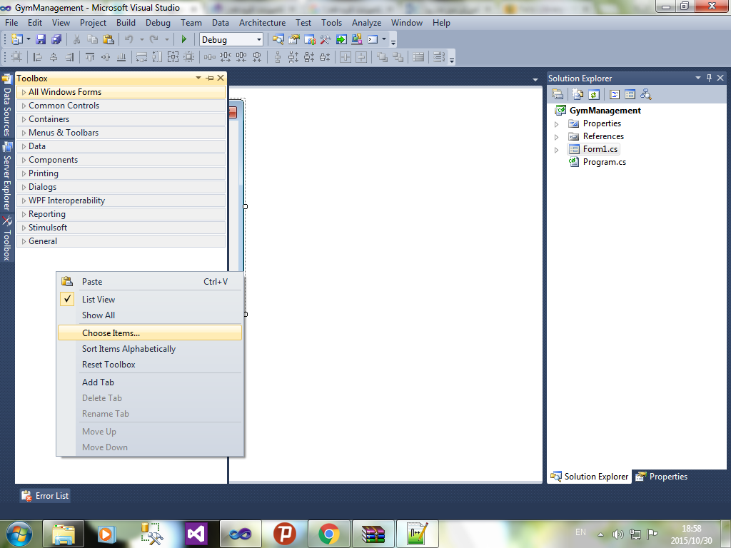Screen dimensions: 731x548
Task: Start debugging with the green play icon
Action: point(184,40)
